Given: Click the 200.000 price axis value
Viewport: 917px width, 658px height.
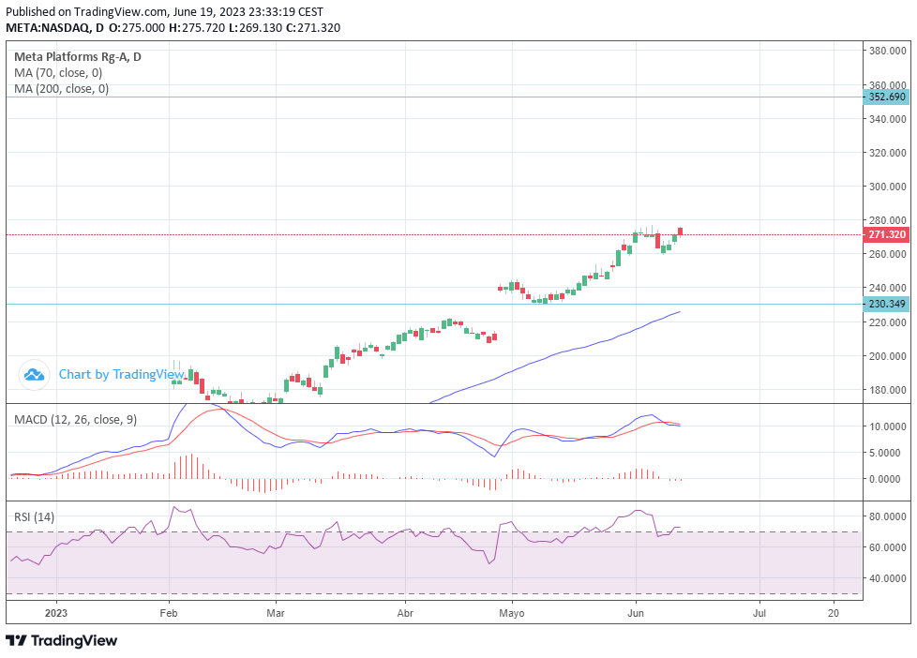Looking at the screenshot, I should point(888,356).
